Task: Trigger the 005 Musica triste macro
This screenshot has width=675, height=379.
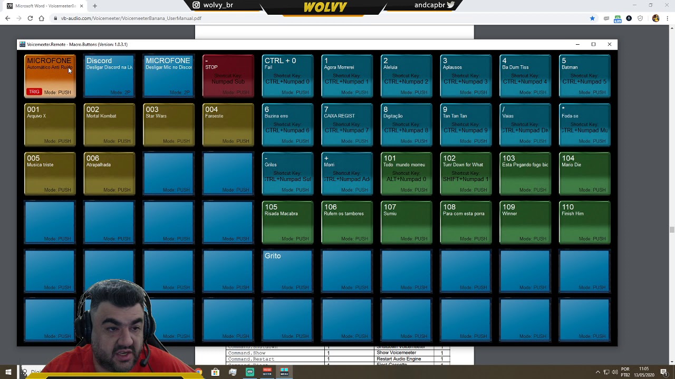Action: coord(50,174)
